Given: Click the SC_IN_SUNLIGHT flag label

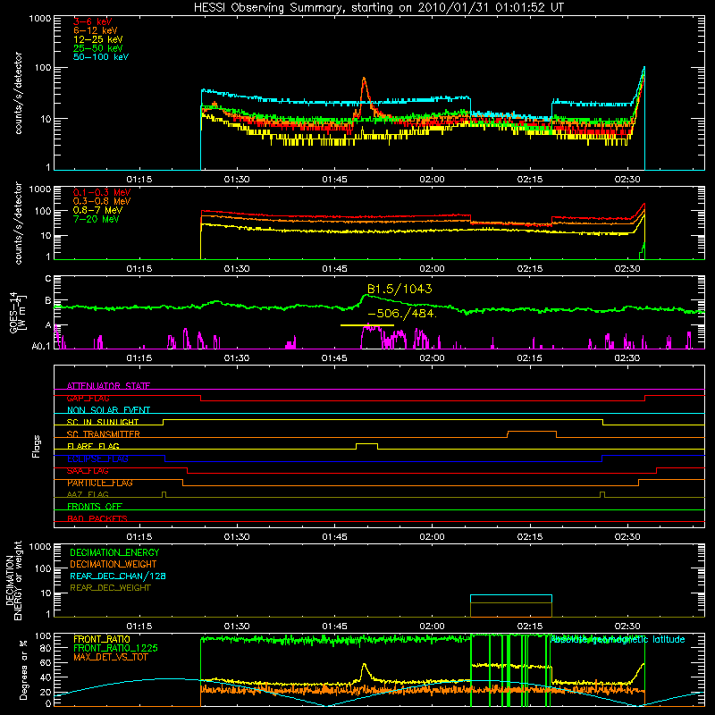Looking at the screenshot, I should [103, 422].
